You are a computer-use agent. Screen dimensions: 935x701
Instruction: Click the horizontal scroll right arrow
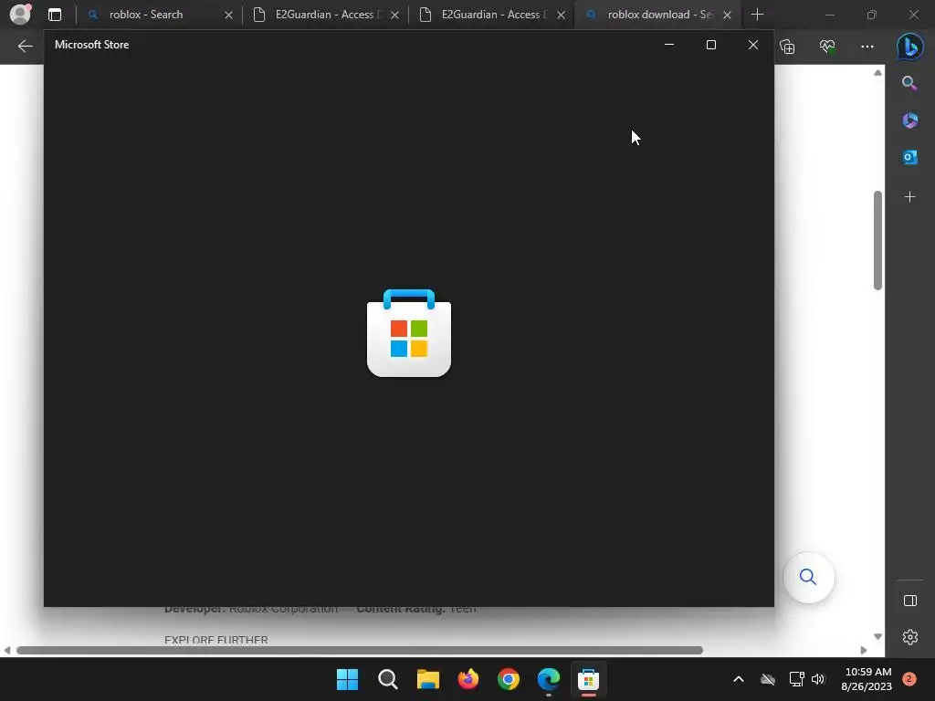pos(864,650)
